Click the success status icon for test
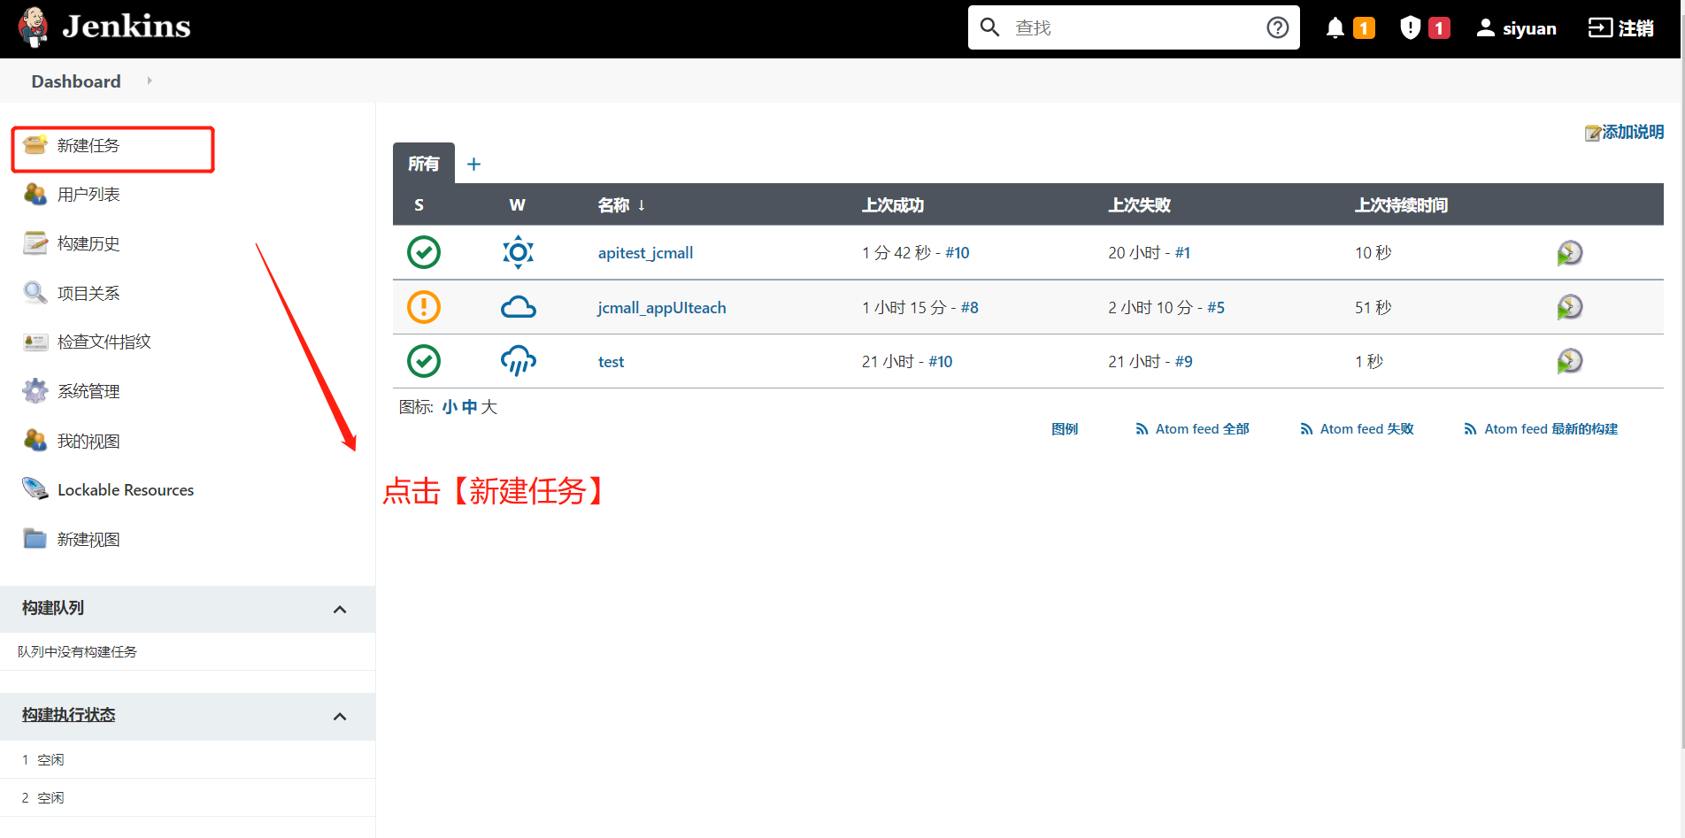The image size is (1685, 838). [424, 361]
